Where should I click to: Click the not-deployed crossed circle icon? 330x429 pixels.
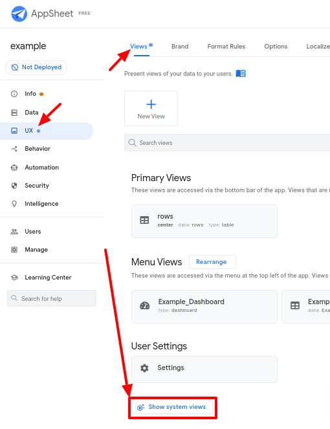click(x=15, y=67)
